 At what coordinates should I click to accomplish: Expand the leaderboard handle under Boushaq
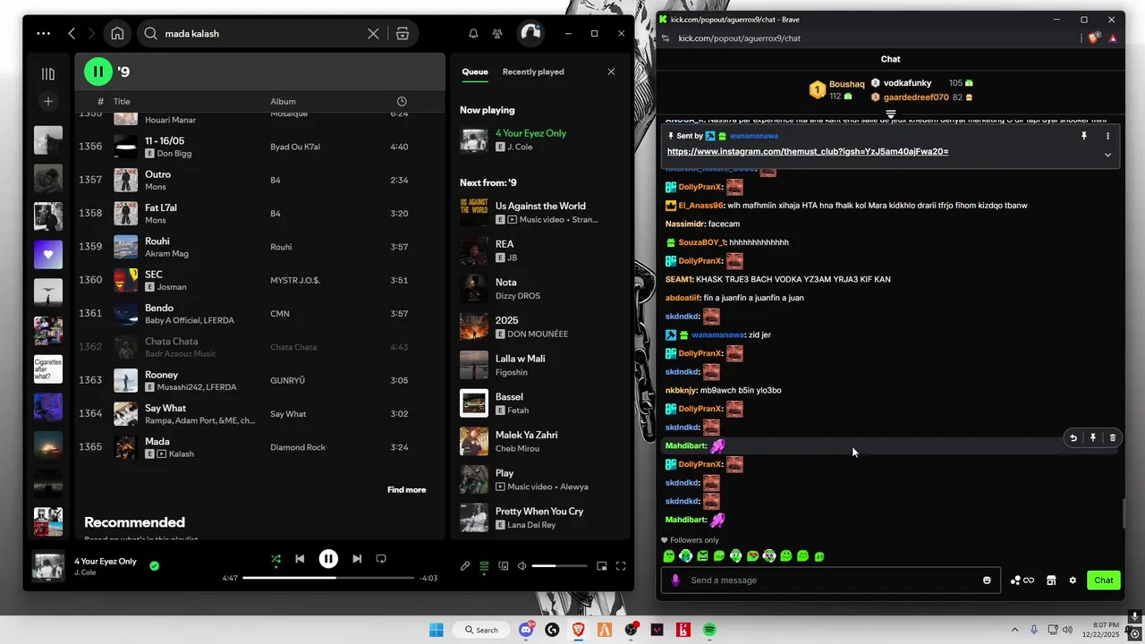coord(891,114)
